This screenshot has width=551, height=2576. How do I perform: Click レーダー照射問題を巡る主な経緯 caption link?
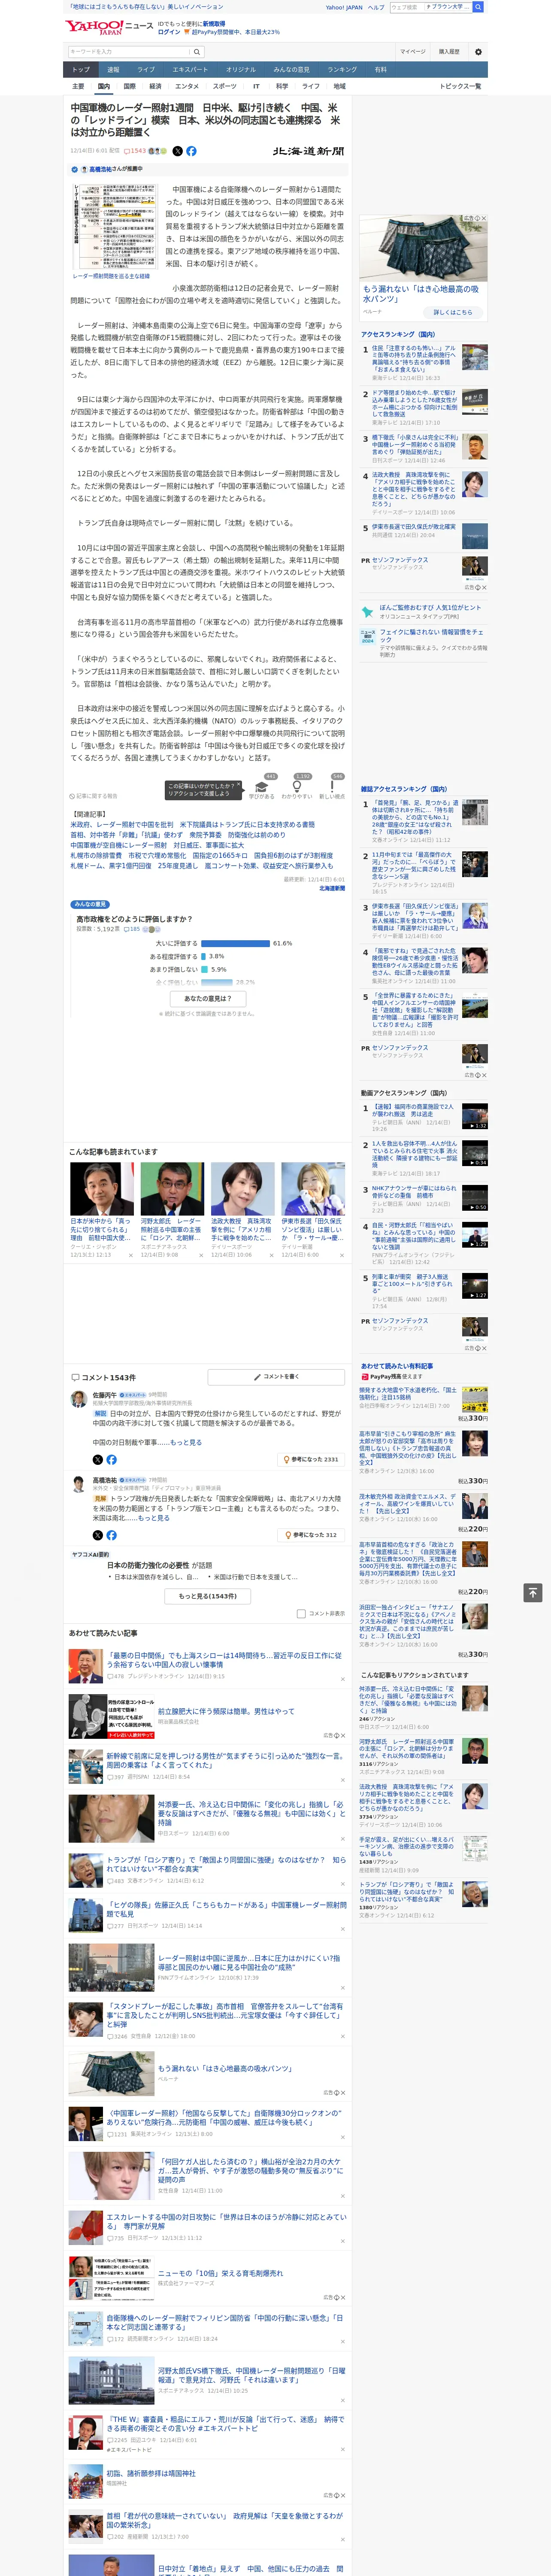tap(111, 276)
